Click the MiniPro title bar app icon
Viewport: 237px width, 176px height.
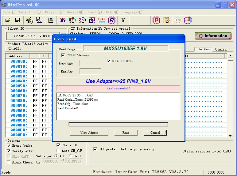tap(4, 5)
